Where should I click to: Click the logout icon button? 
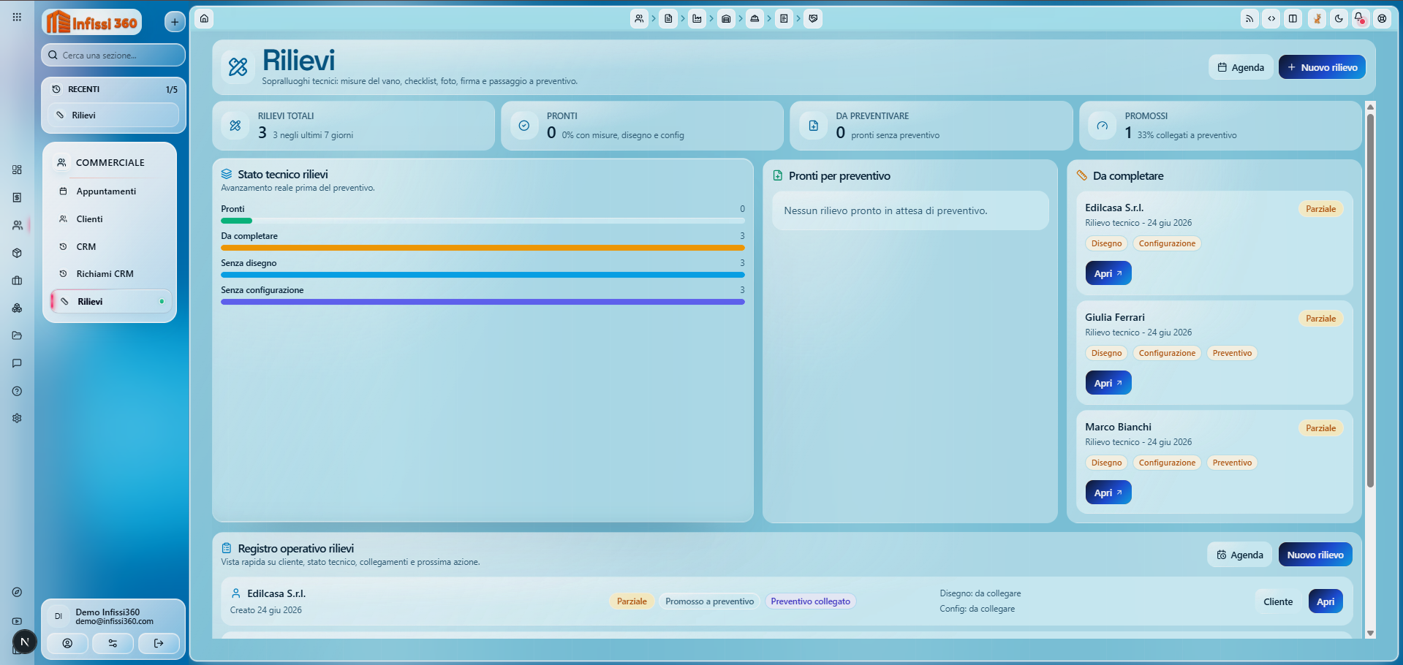[x=159, y=643]
